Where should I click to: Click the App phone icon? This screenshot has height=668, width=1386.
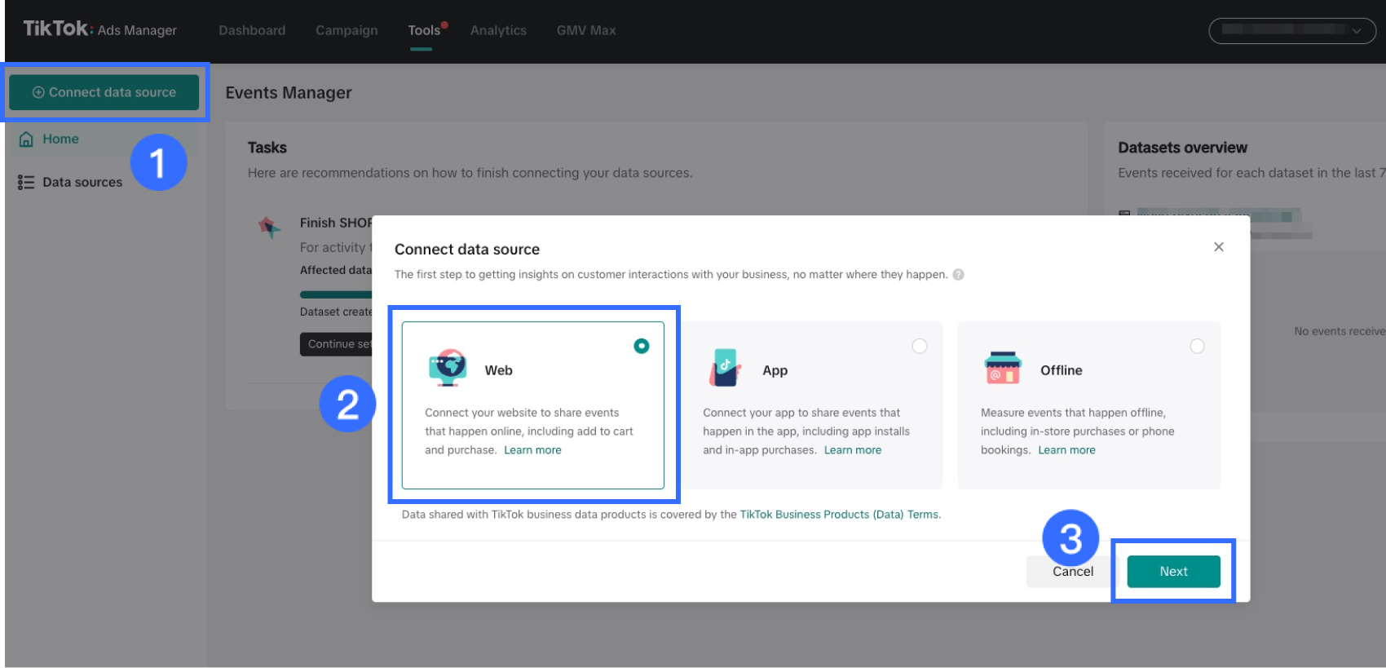pyautogui.click(x=725, y=368)
